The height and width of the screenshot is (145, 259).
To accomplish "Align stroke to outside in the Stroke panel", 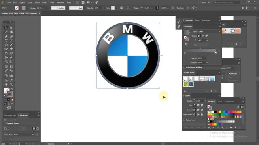I will tap(202, 114).
